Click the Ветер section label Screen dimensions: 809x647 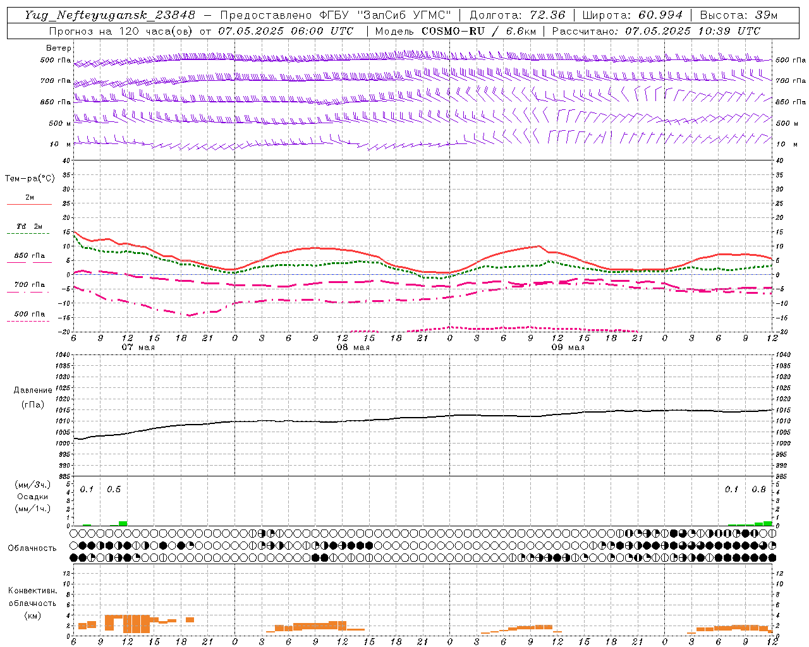59,48
